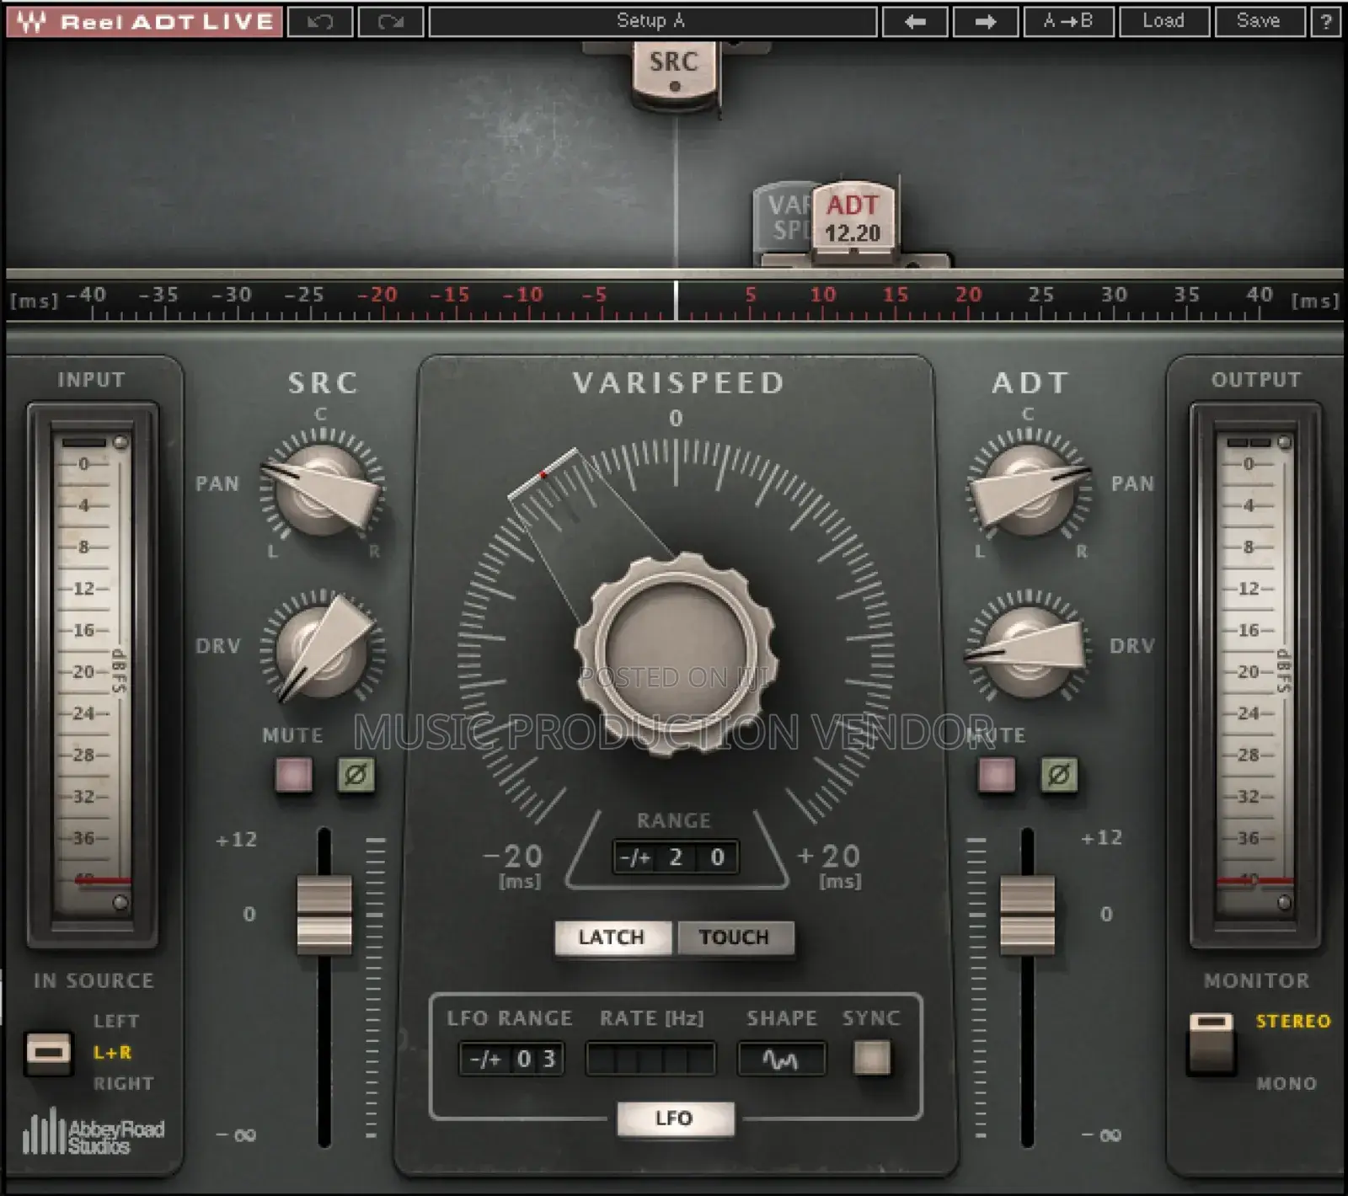This screenshot has width=1348, height=1196.
Task: Click the undo arrow button
Action: click(x=320, y=22)
